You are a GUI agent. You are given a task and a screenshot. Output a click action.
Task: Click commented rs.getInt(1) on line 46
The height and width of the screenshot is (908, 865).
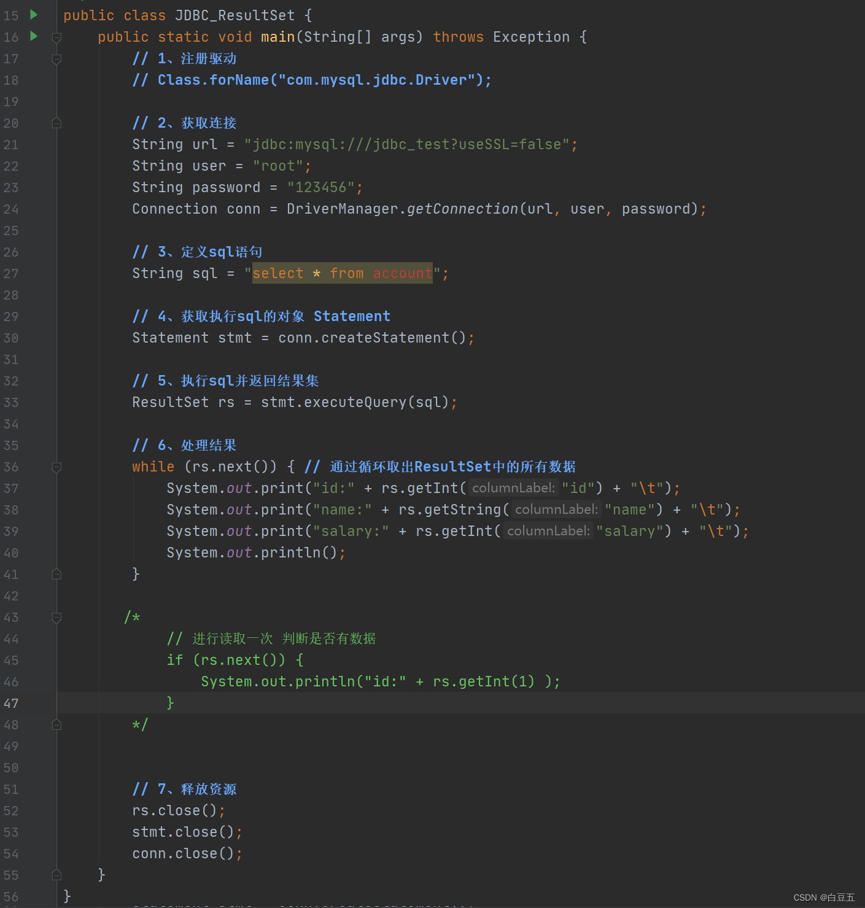tap(484, 681)
